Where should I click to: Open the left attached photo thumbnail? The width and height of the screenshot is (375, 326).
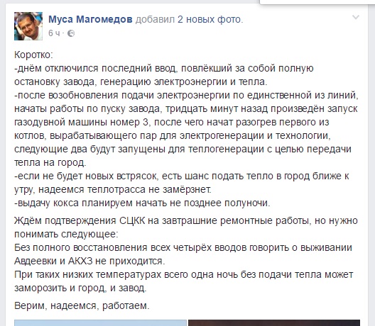pos(100,323)
